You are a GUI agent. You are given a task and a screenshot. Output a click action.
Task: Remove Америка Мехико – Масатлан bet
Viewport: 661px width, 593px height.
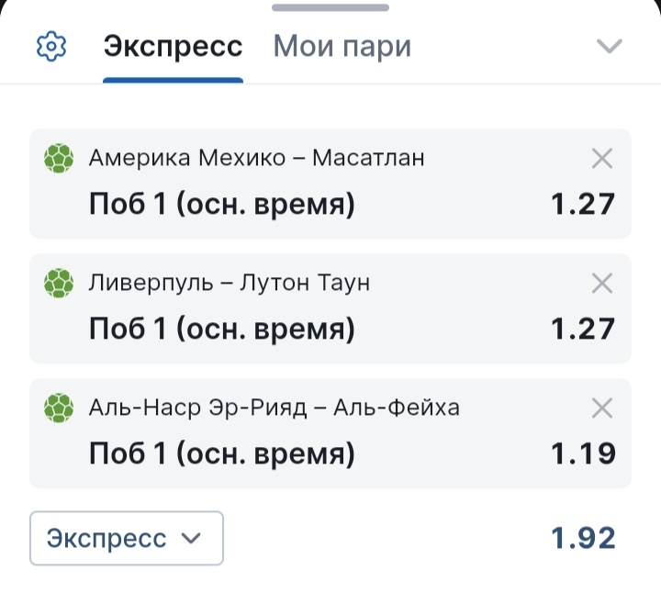pyautogui.click(x=602, y=159)
